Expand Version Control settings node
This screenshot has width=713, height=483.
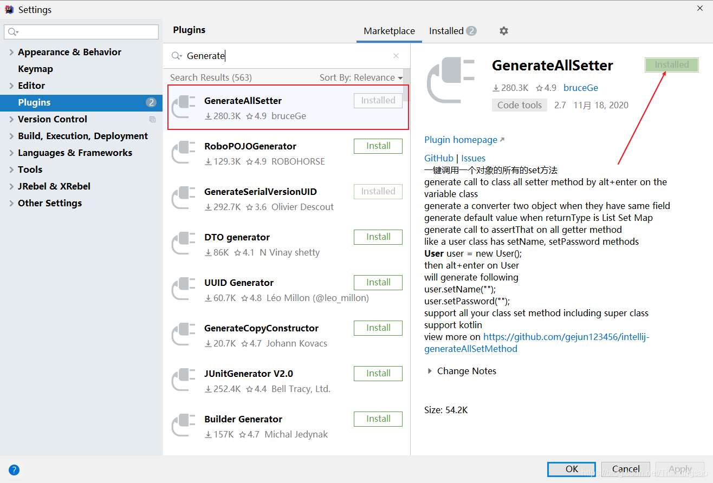[12, 119]
